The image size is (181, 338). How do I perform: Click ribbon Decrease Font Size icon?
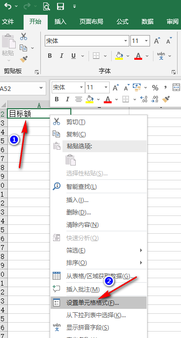(169, 41)
